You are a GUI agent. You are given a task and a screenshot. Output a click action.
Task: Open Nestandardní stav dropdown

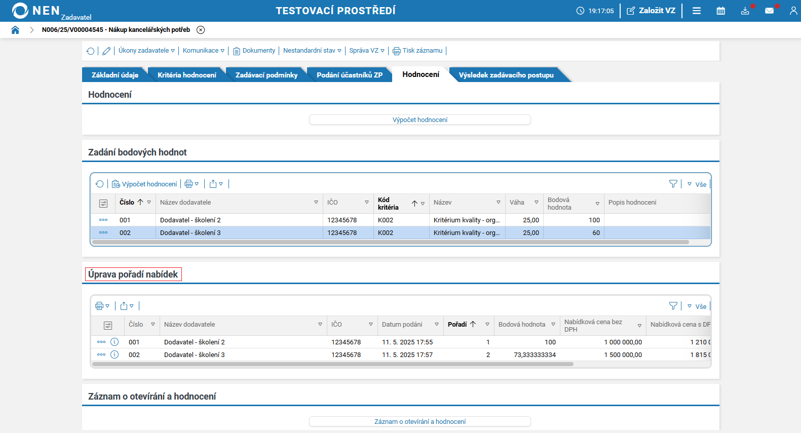coord(312,51)
